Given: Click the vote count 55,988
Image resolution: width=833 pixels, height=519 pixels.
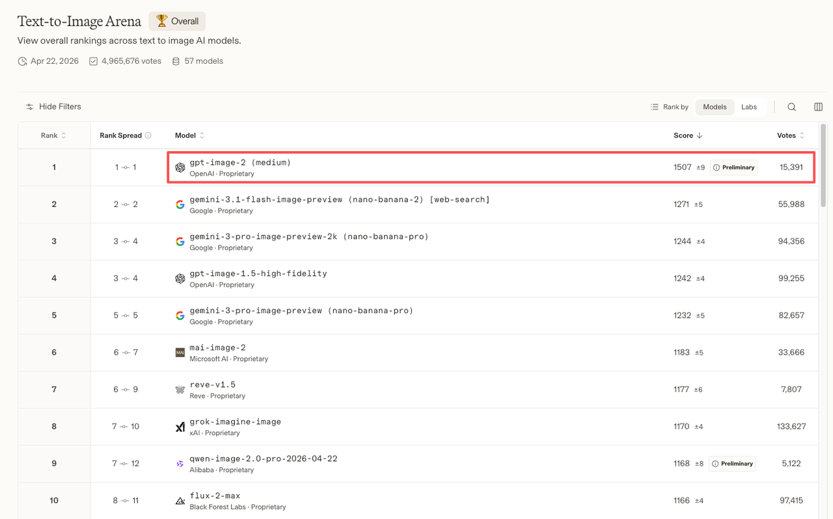Looking at the screenshot, I should coord(791,204).
